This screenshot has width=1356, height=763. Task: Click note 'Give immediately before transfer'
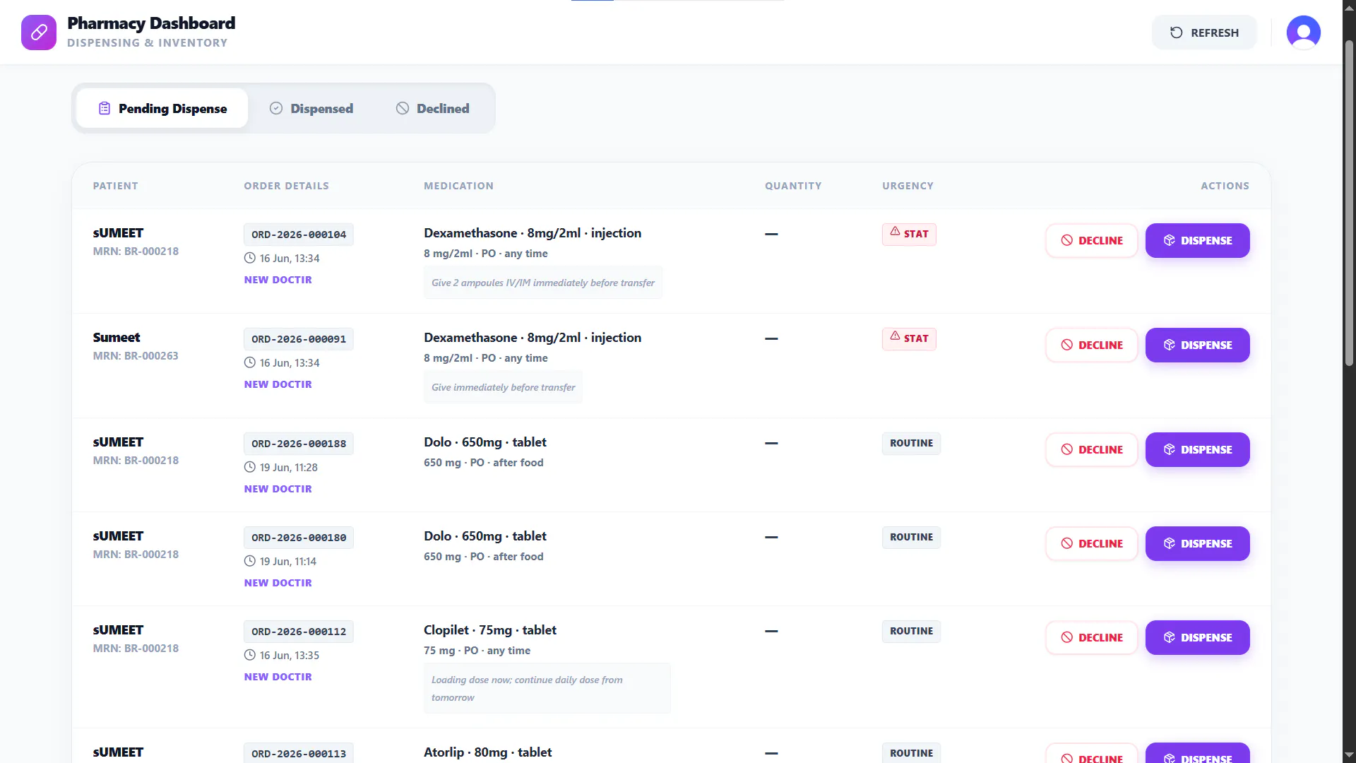[504, 387]
